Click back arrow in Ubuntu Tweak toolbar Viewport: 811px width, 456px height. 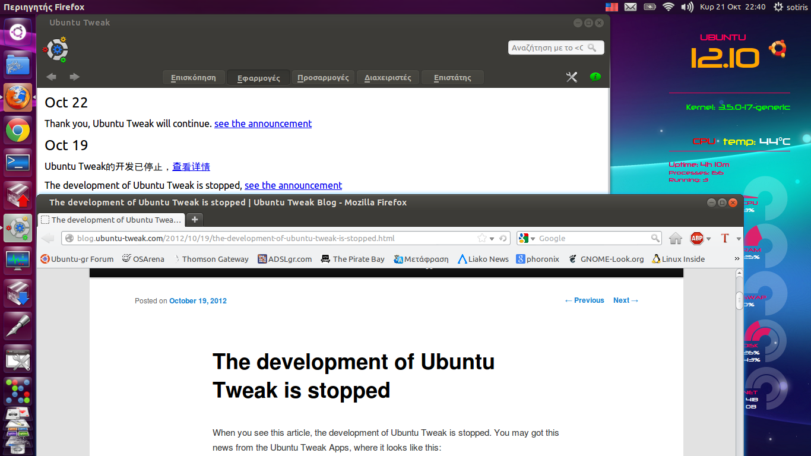52,77
